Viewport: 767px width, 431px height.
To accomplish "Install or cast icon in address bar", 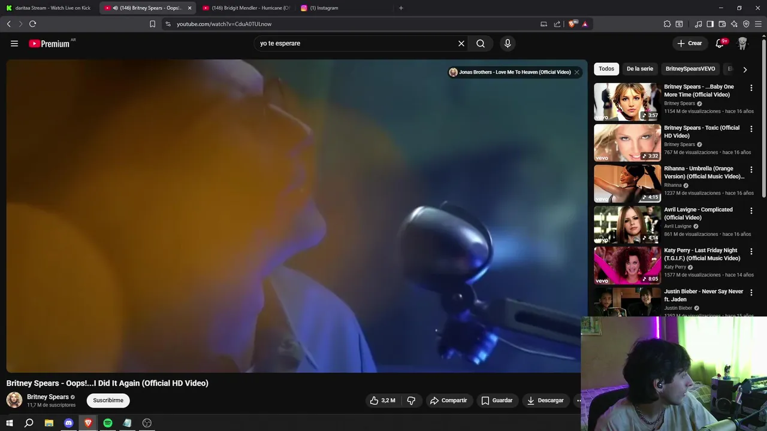I will (x=543, y=24).
